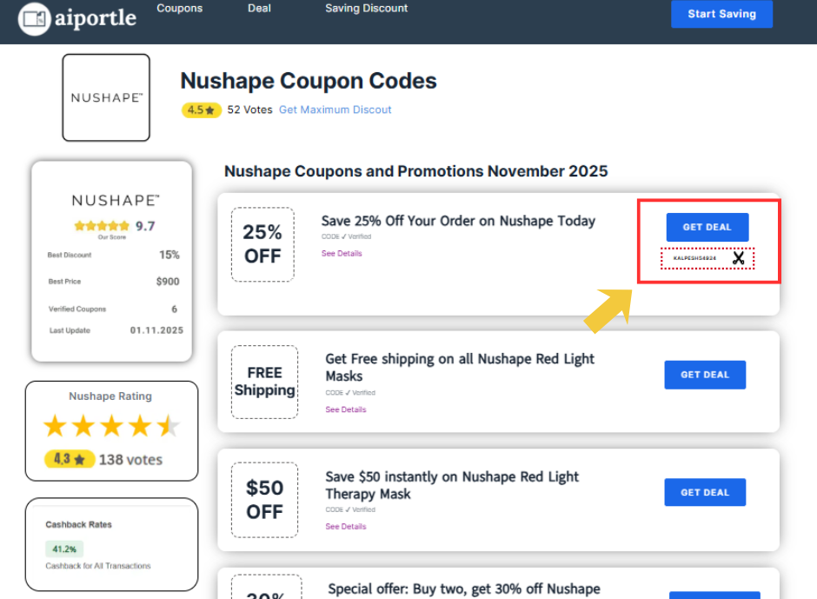
Task: Click GET DEAL for free shipping offer
Action: coord(705,375)
